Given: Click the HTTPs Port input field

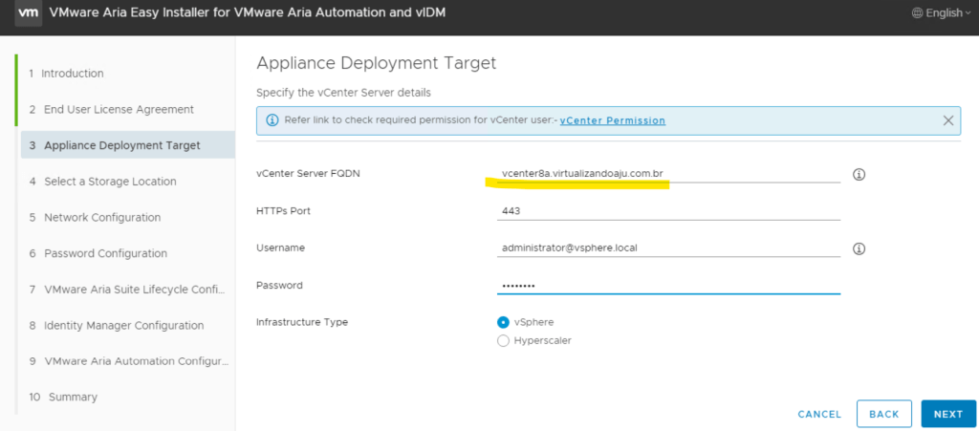Looking at the screenshot, I should pos(668,211).
